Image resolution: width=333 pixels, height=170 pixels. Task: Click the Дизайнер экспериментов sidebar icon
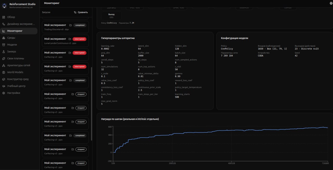coord(4,24)
